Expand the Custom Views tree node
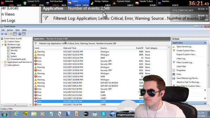 coord(2,42)
